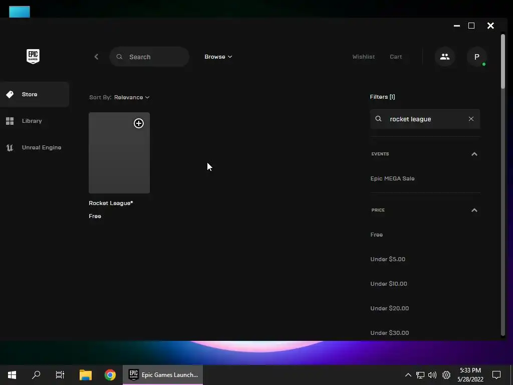Open the Cart page
Viewport: 513px width, 385px height.
click(x=396, y=57)
